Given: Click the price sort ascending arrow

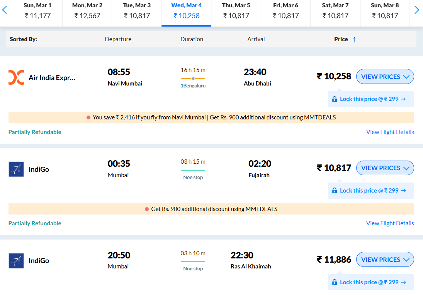Looking at the screenshot, I should coord(354,40).
